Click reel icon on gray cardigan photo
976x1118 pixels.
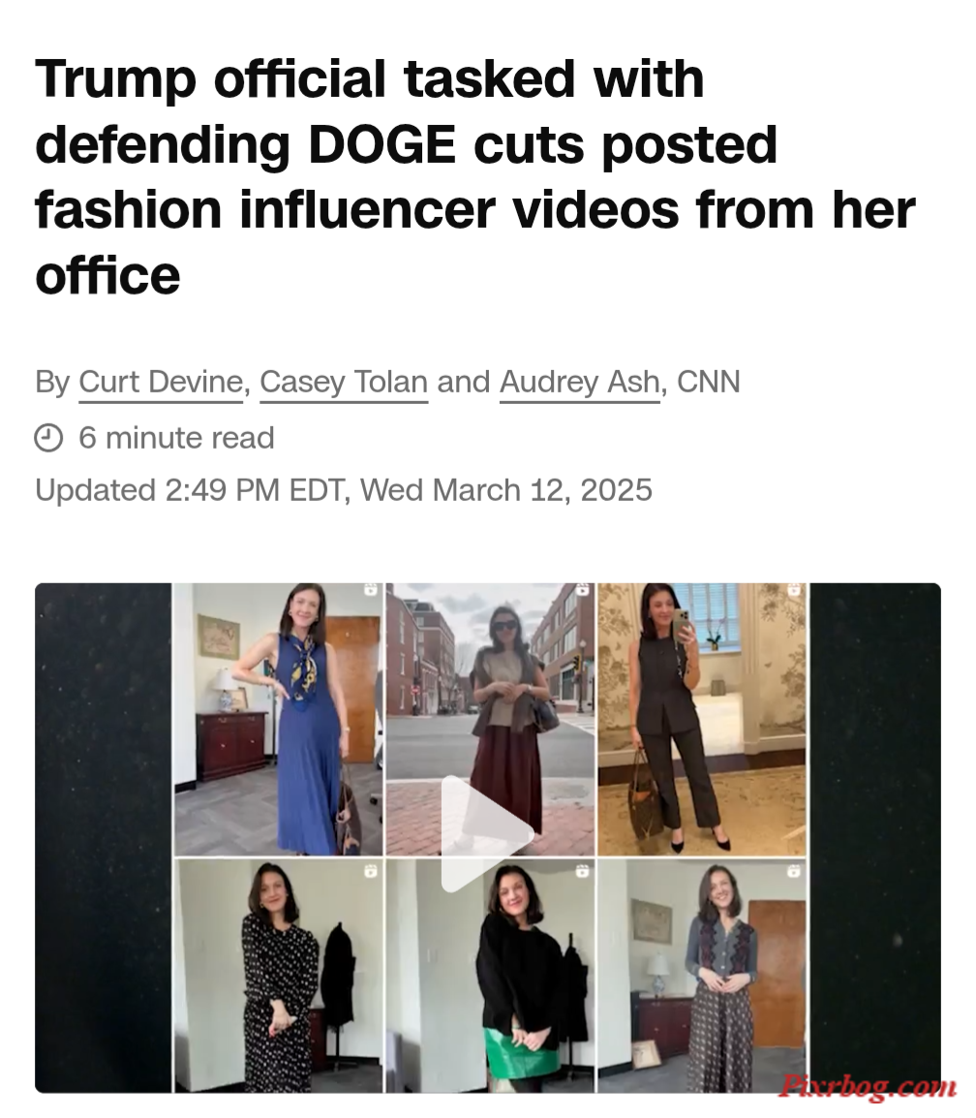794,871
